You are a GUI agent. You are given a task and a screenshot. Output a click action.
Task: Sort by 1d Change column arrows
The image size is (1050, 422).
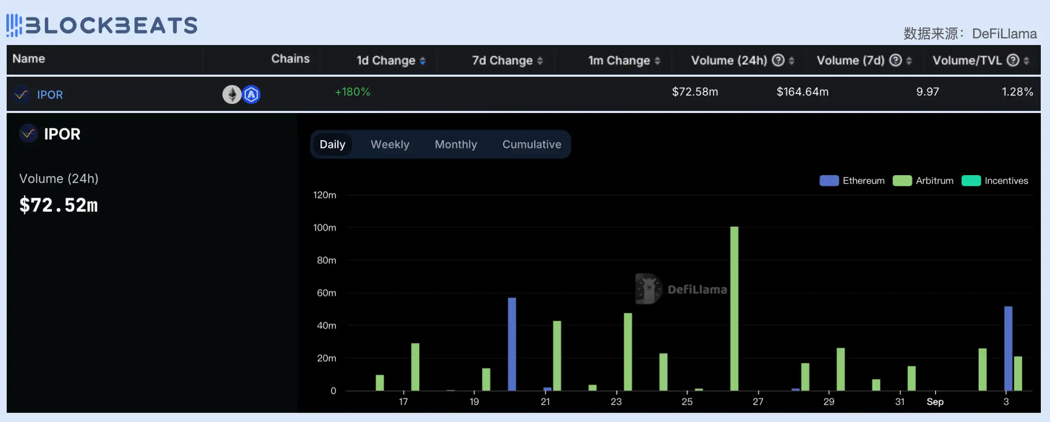click(x=422, y=61)
